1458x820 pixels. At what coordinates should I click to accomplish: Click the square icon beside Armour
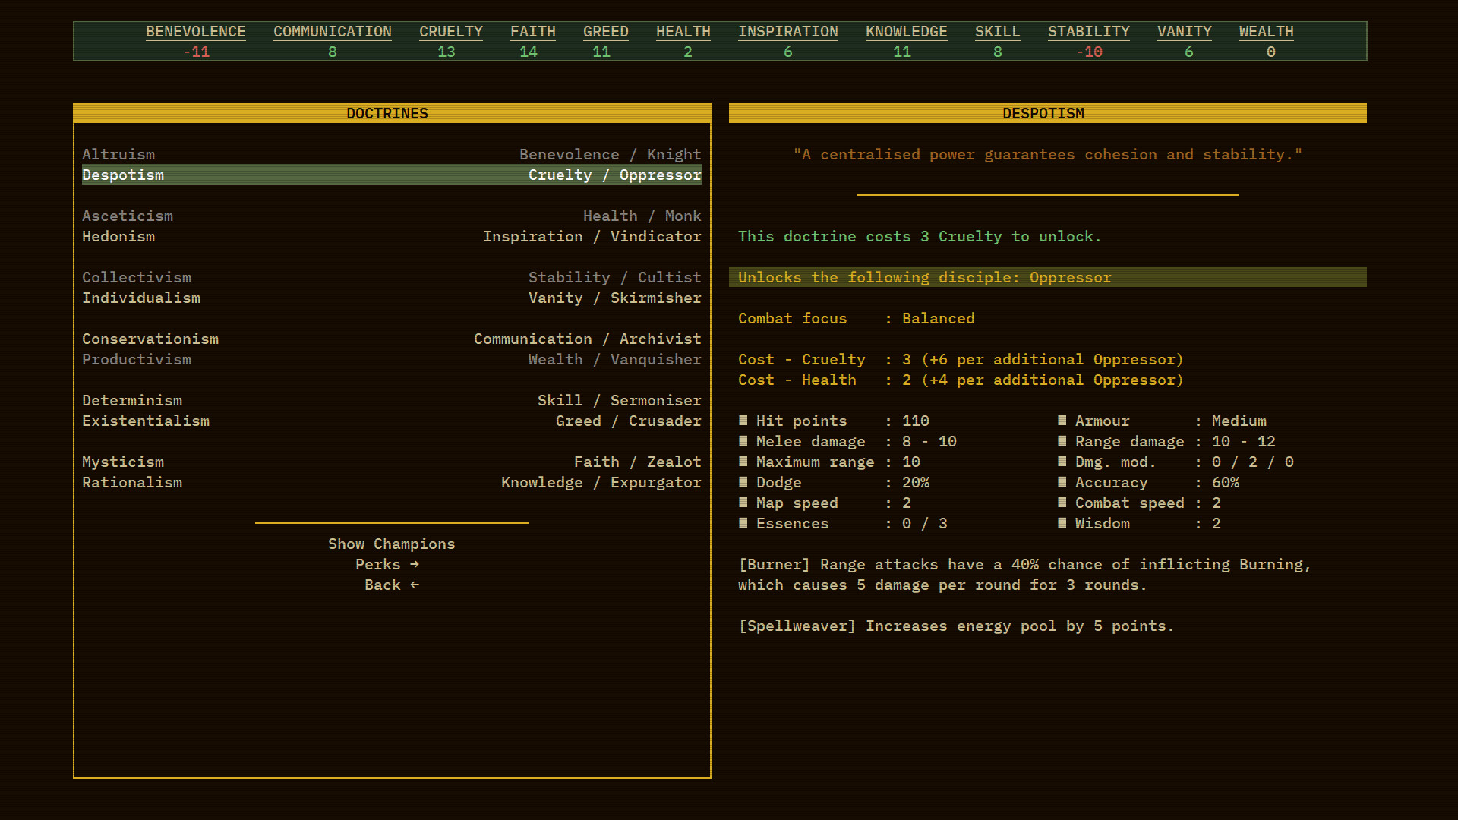pyautogui.click(x=1061, y=421)
